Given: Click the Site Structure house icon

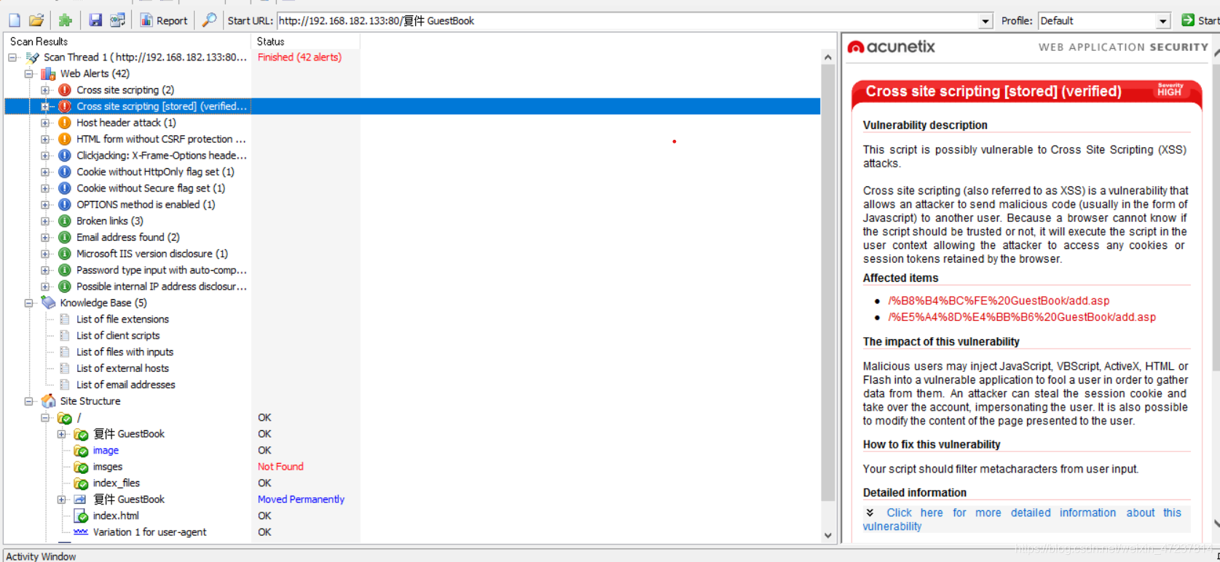Looking at the screenshot, I should coord(49,401).
